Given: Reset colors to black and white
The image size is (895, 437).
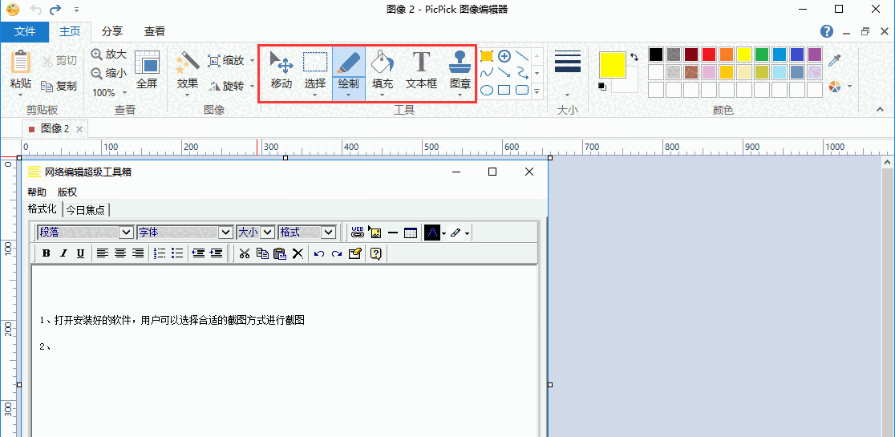Looking at the screenshot, I should click(601, 86).
